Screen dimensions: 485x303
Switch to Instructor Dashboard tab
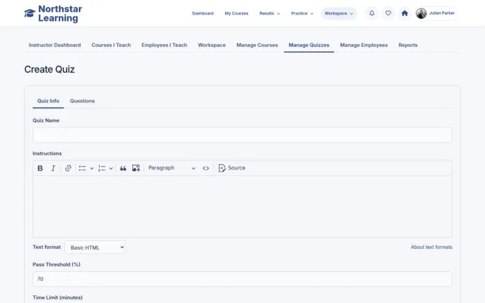55,45
